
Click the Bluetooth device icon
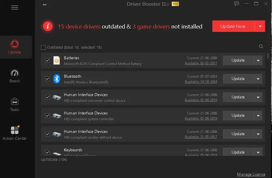[57, 79]
